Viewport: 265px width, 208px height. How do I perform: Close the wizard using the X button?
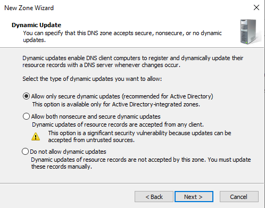click(256, 7)
